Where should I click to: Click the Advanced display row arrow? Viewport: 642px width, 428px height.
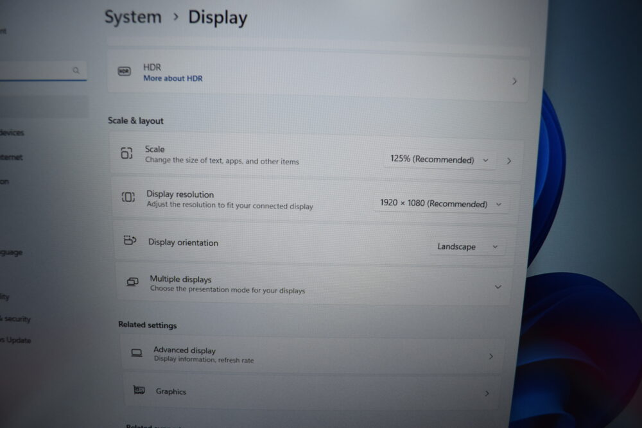click(490, 356)
